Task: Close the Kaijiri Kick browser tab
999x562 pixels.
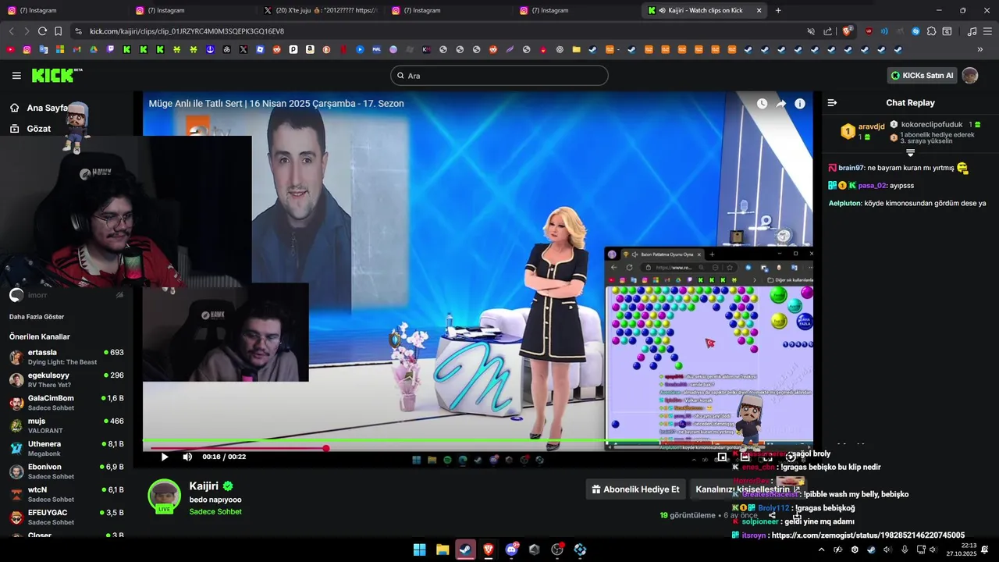Action: coord(759,10)
